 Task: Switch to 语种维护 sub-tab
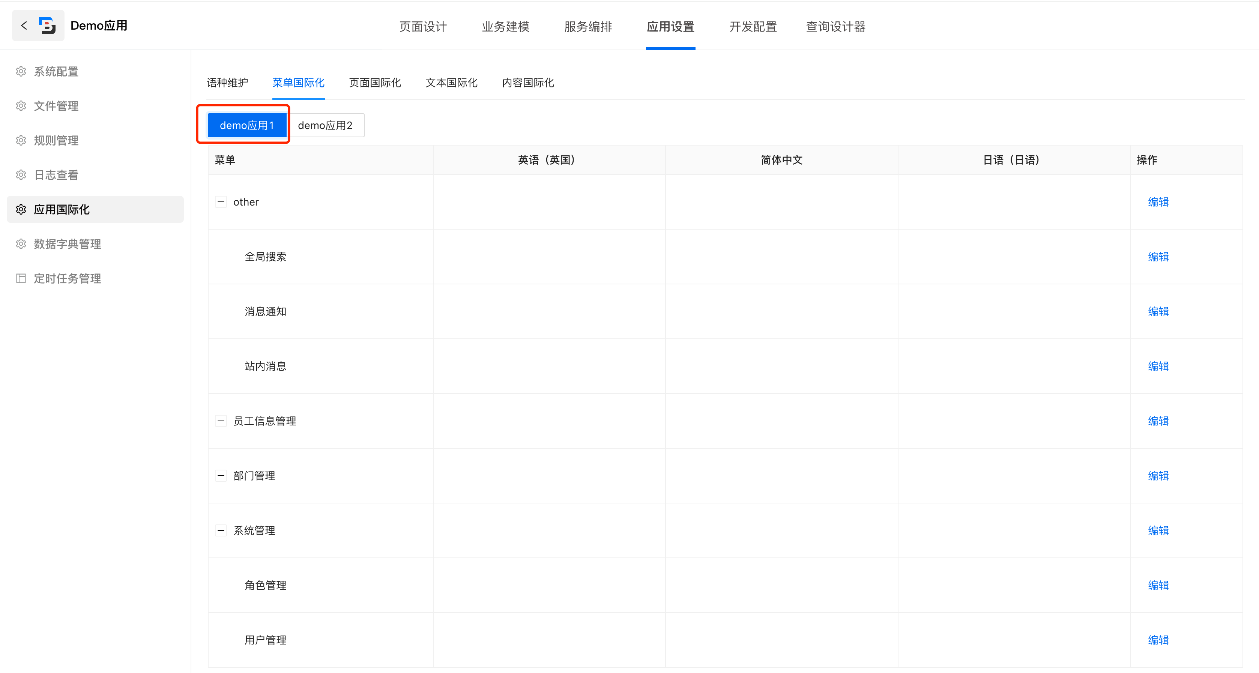click(x=227, y=83)
